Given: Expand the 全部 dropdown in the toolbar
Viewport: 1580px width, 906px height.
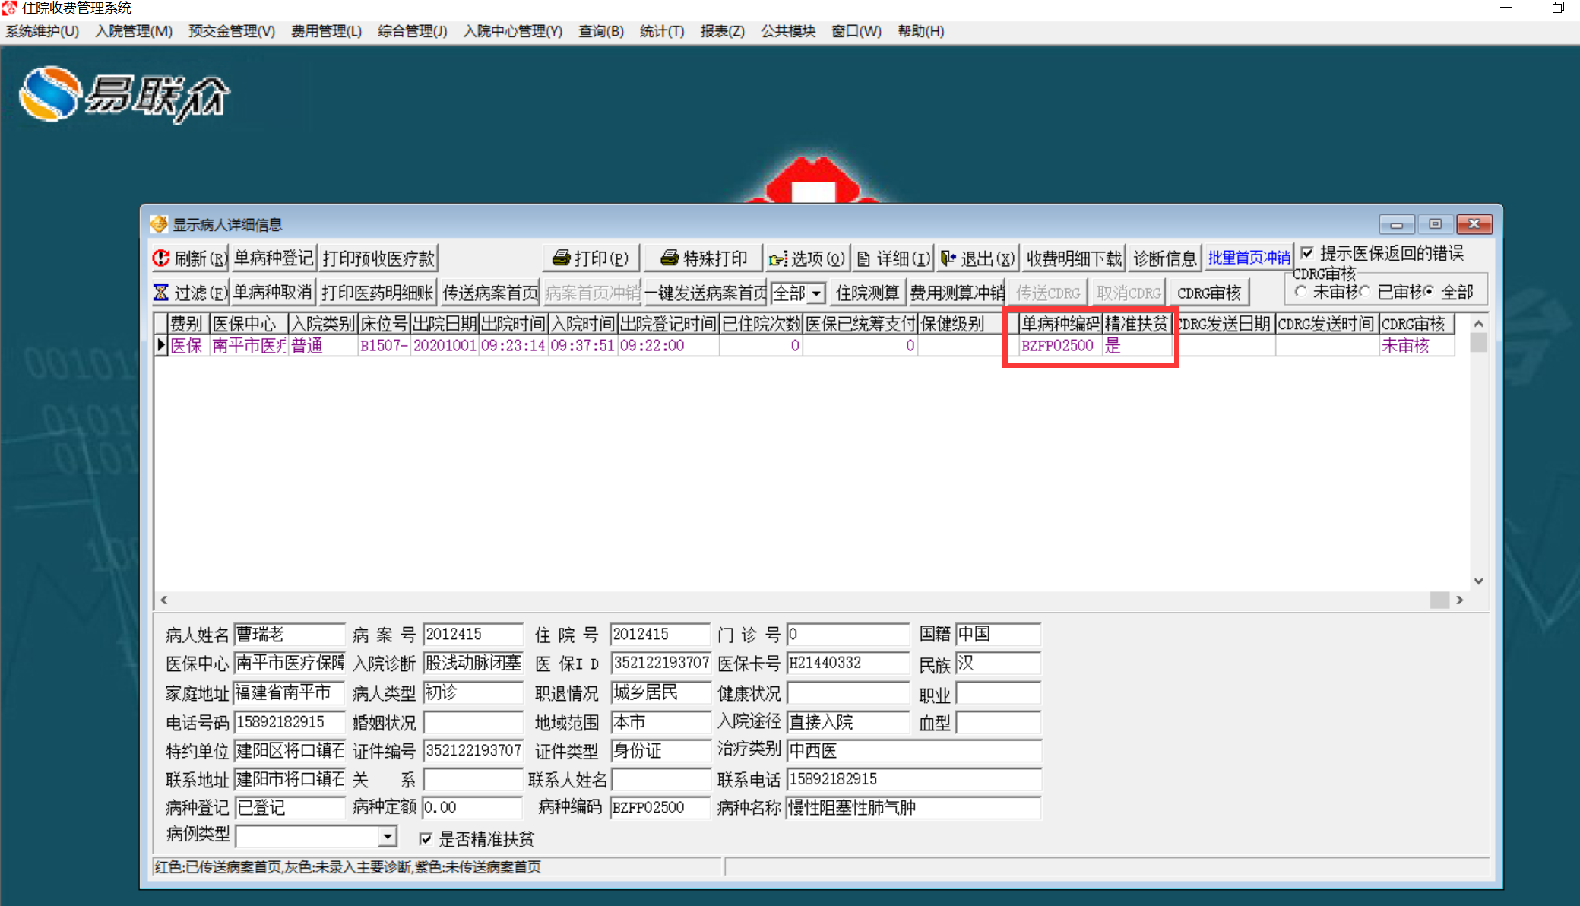Looking at the screenshot, I should (816, 293).
